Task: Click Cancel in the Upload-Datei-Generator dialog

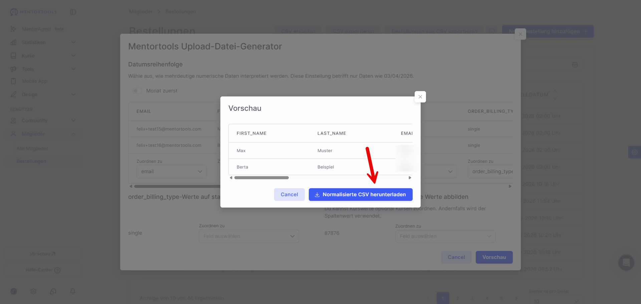Action: pos(456,257)
